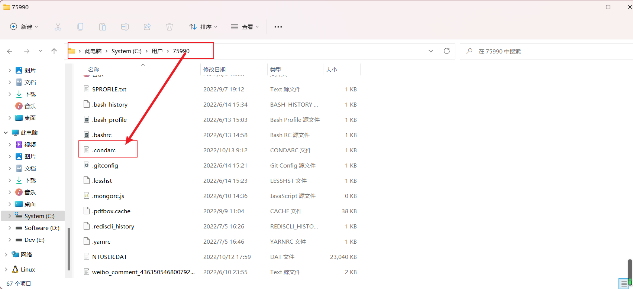633x289 pixels.
Task: Open the recent locations dropdown arrow
Action: coord(41,51)
